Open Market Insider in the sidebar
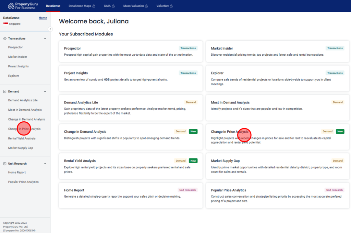This screenshot has height=233, width=351. tap(17, 57)
